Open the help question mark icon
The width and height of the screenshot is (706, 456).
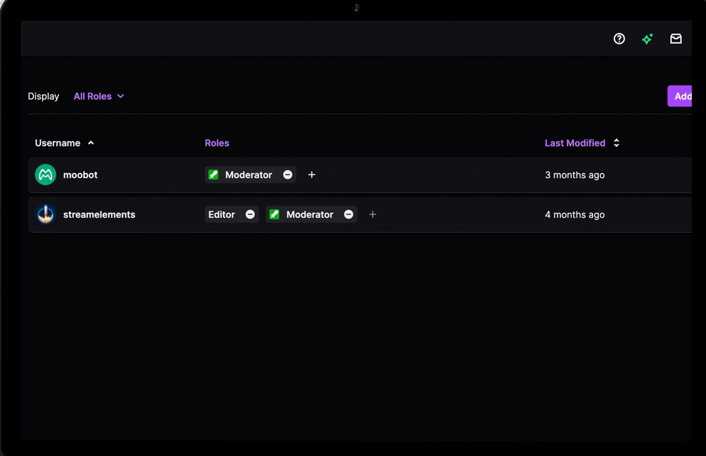click(619, 39)
